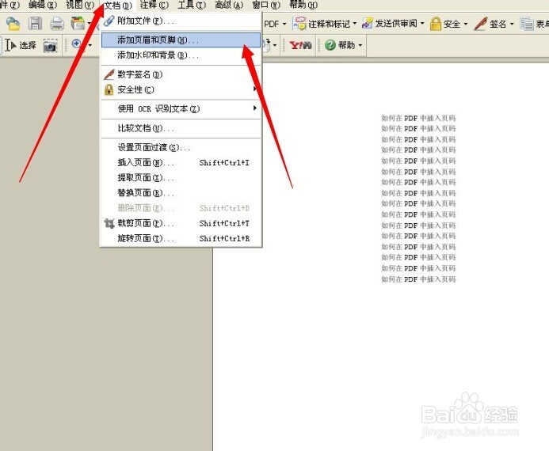Choose 数字签名(D) menu entry
Screen dimensions: 549x451
click(x=181, y=74)
